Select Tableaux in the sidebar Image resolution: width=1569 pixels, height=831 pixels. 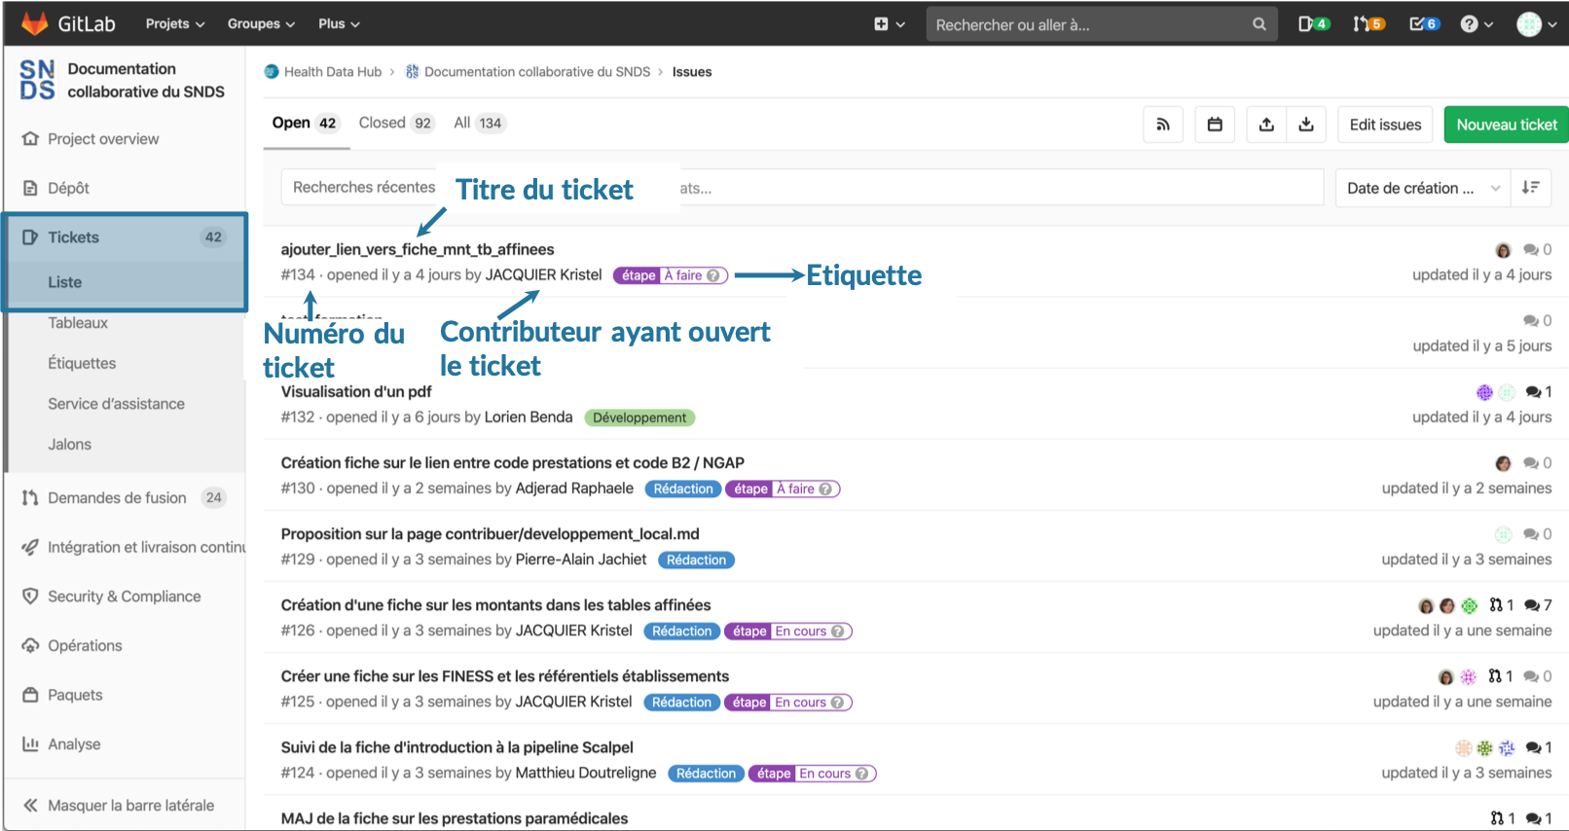(78, 323)
